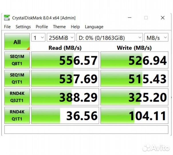This screenshot has width=173, height=155.
Task: Click the 515.43 write result
Action: coord(134,78)
